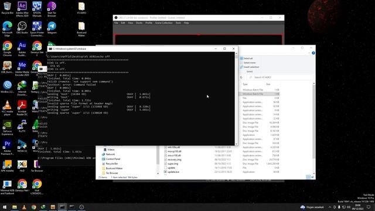Launch Telegram desktop shortcut
Screen dimensions: 375x211
pyautogui.click(x=52, y=28)
